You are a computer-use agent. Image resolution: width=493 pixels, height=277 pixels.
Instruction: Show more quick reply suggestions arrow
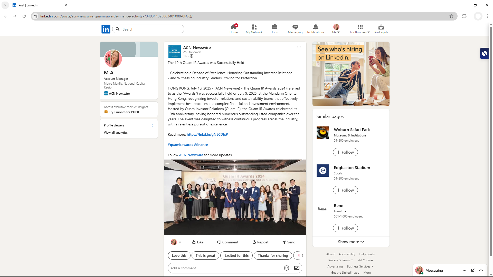tap(302, 255)
